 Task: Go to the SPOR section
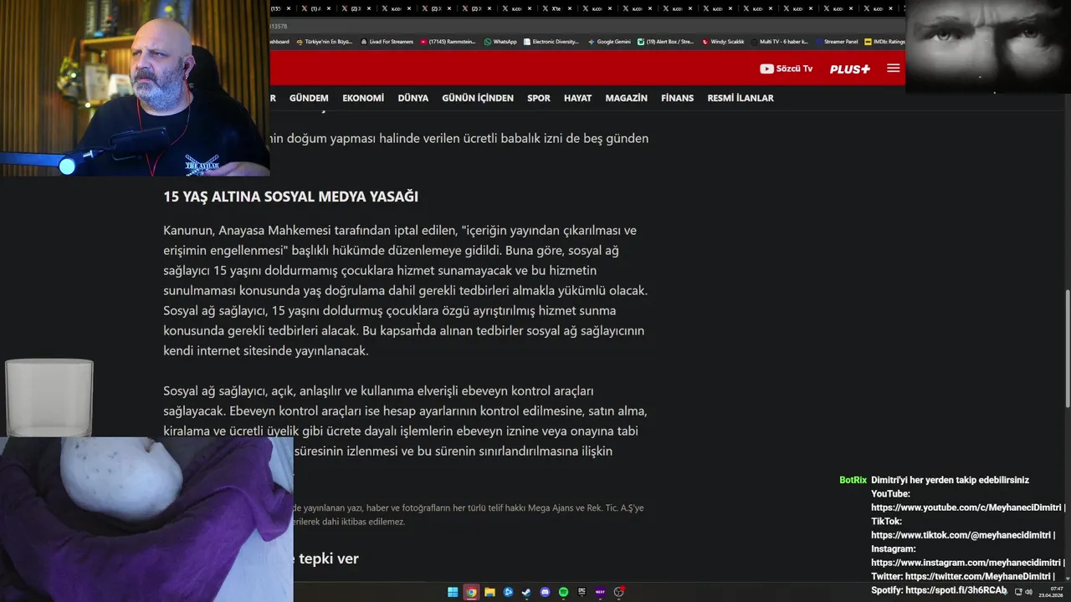(x=539, y=98)
